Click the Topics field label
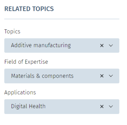127x125 pixels. [12, 31]
